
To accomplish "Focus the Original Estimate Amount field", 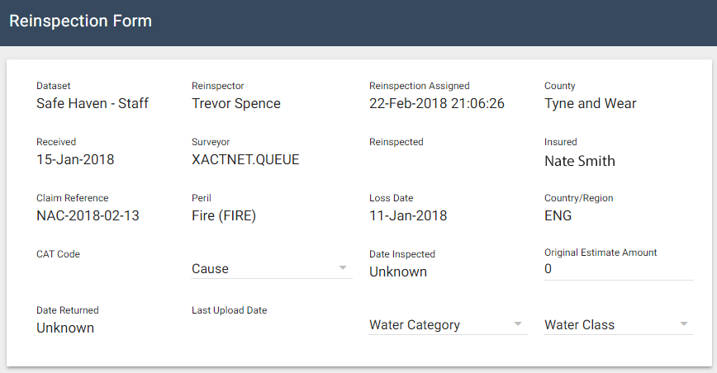I will (x=618, y=269).
